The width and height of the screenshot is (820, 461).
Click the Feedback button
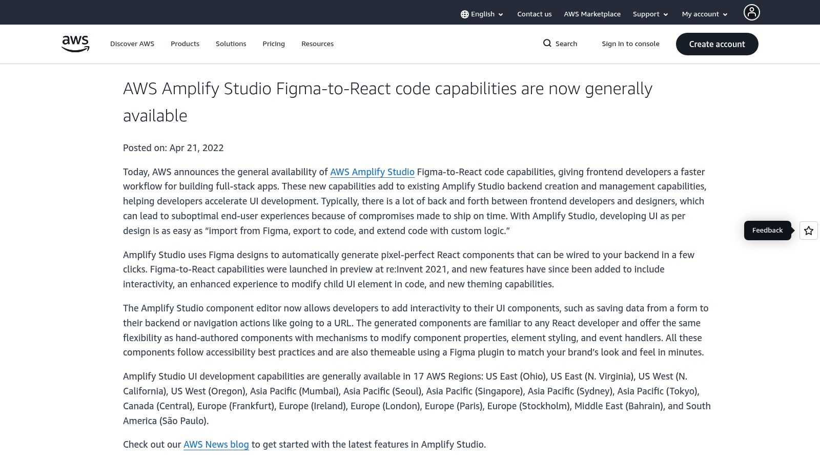coord(767,230)
